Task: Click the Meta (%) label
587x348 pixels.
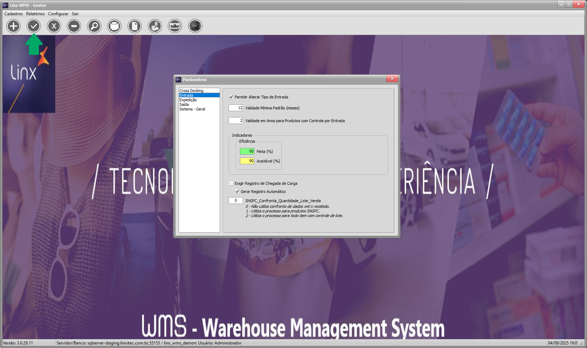Action: click(x=265, y=152)
